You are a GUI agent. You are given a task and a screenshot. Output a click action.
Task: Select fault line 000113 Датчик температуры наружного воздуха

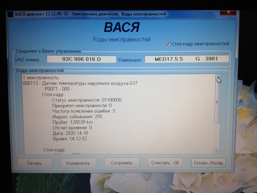[80, 83]
